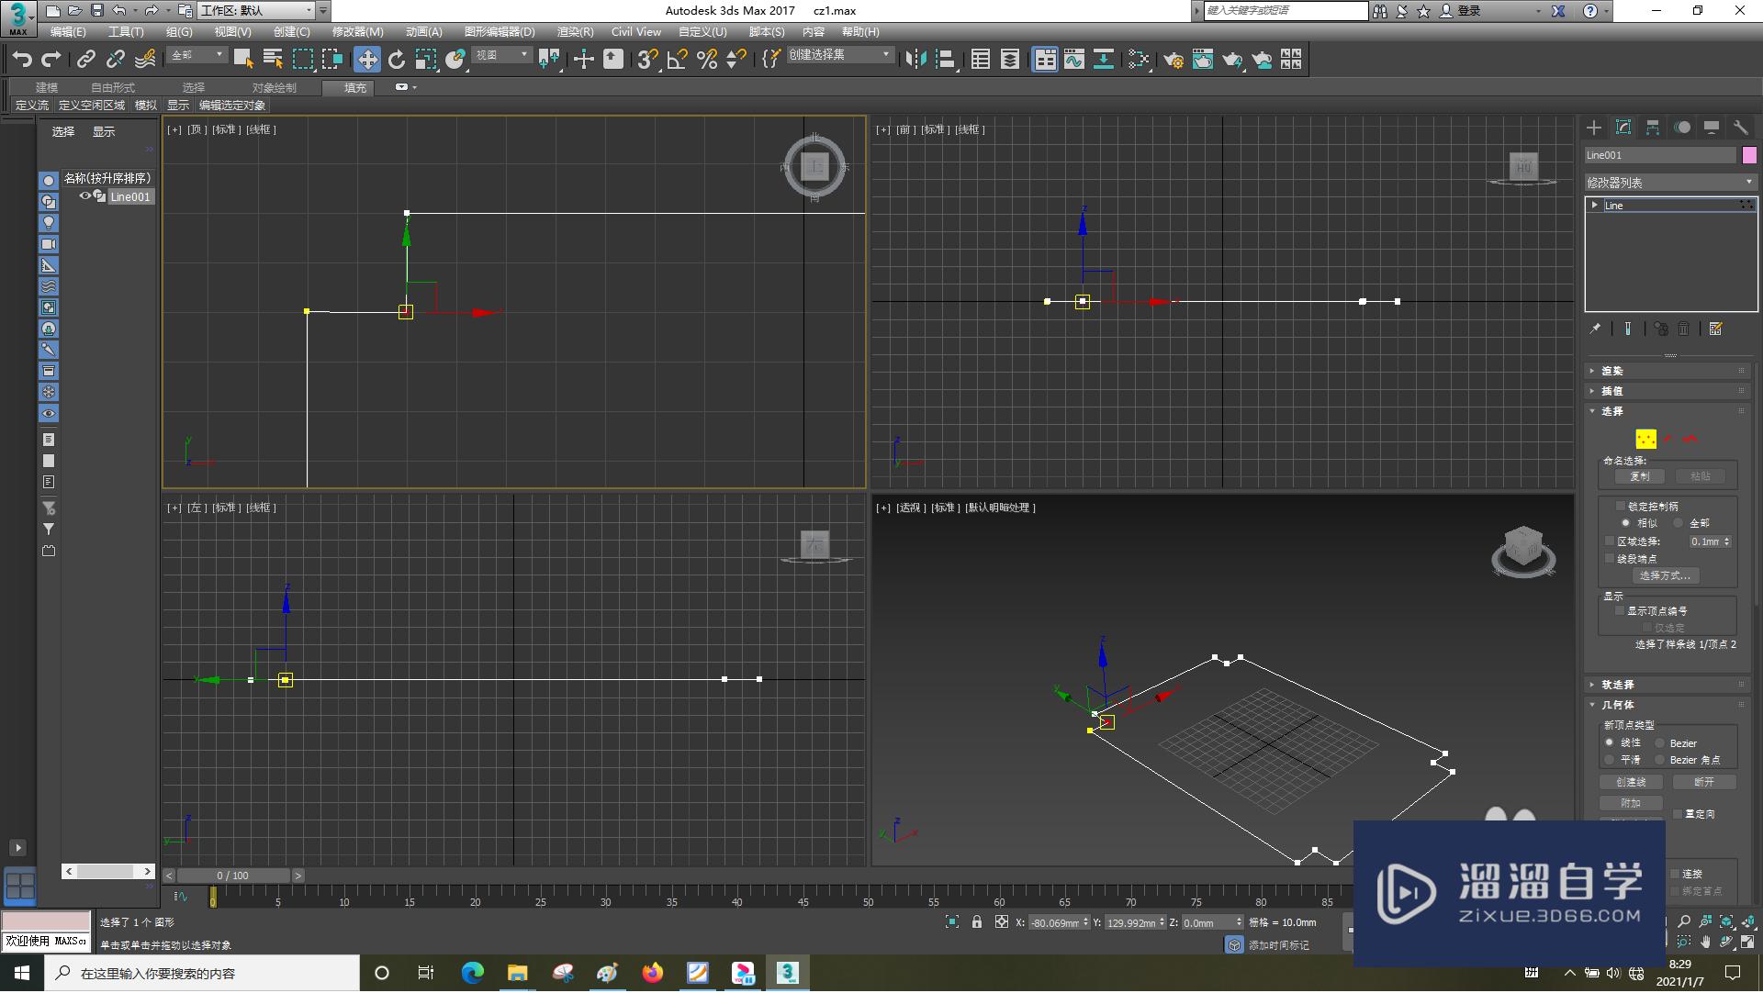Open Select by Name list icon
1763x993 pixels.
click(x=273, y=60)
